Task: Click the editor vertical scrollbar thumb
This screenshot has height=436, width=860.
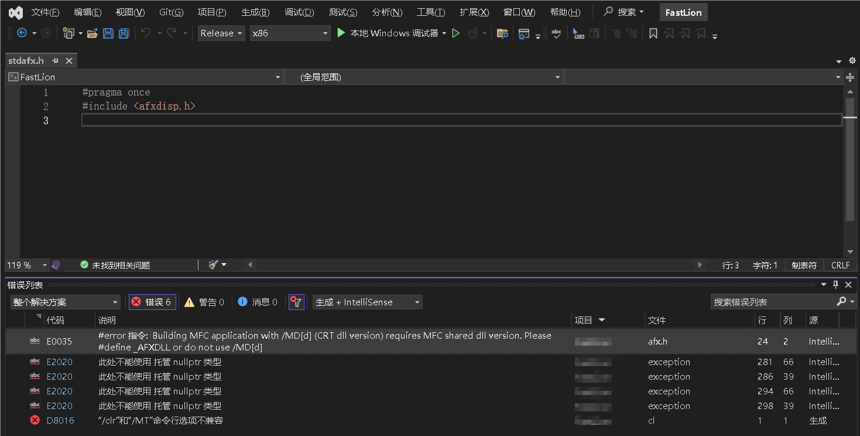Action: point(850,159)
